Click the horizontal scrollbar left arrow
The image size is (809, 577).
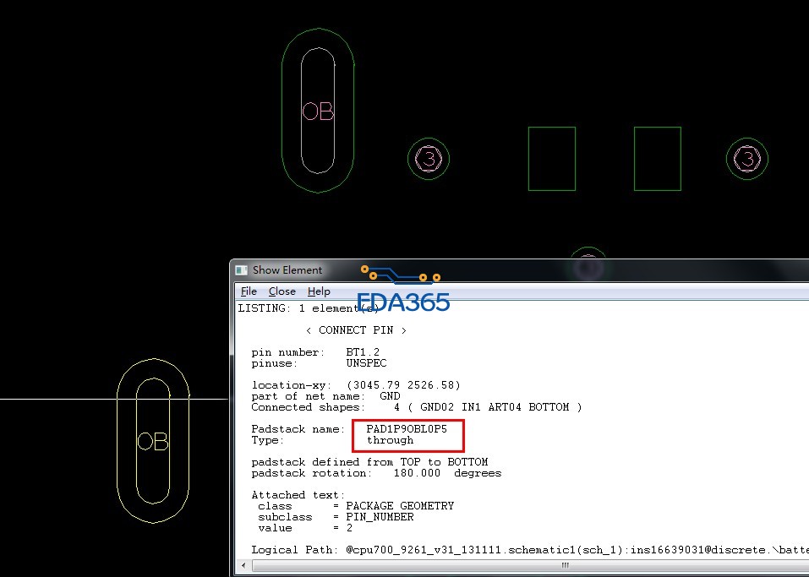tap(243, 566)
